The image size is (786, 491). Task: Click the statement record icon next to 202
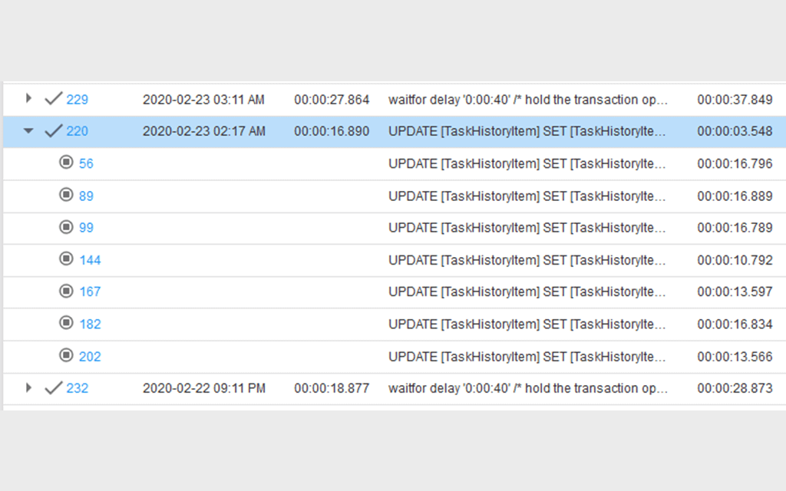point(68,356)
